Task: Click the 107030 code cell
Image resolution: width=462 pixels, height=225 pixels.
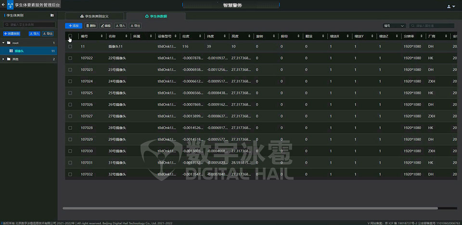Action: pyautogui.click(x=87, y=151)
